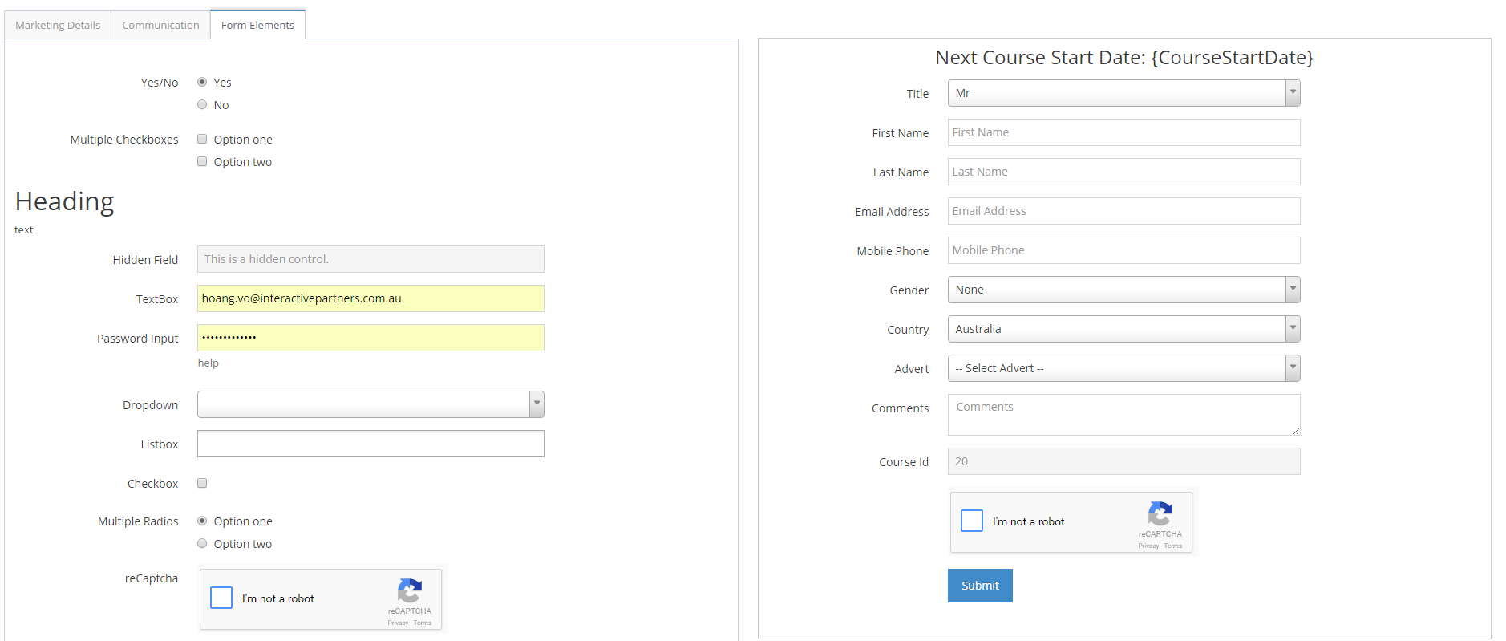Image resolution: width=1506 pixels, height=641 pixels.
Task: Check "Option one" under Multiple Checkboxes
Action: [x=202, y=140]
